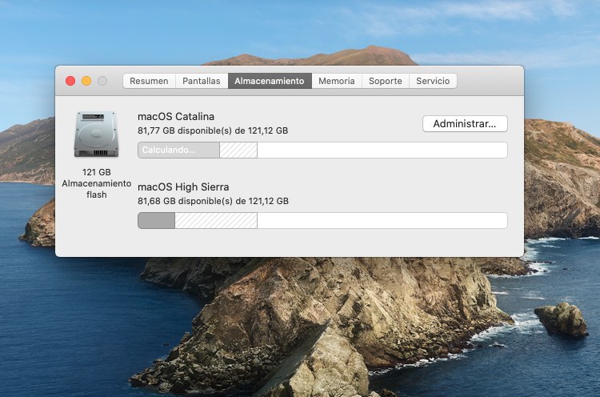Click the Calculando... segment of Catalina bar
The width and height of the screenshot is (600, 397).
click(x=178, y=150)
